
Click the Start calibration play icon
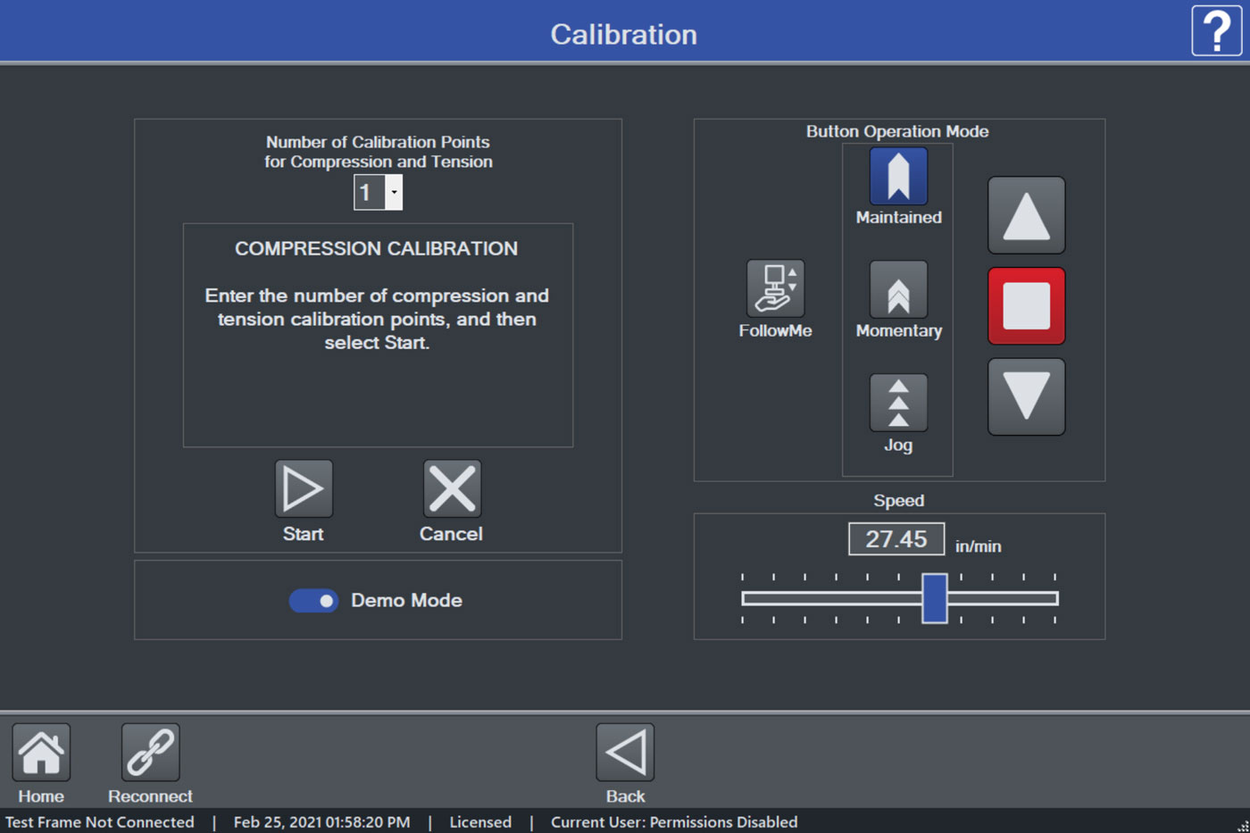pos(304,489)
